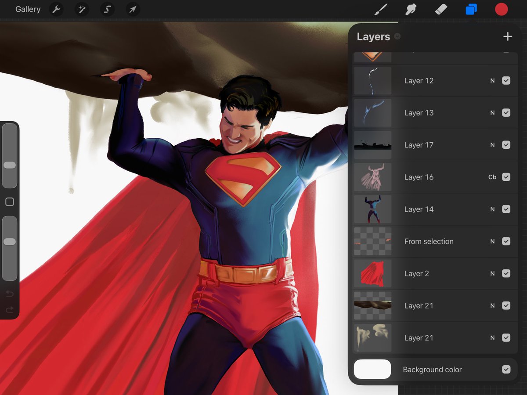Tap the Undo arrow in sidebar

pos(9,294)
